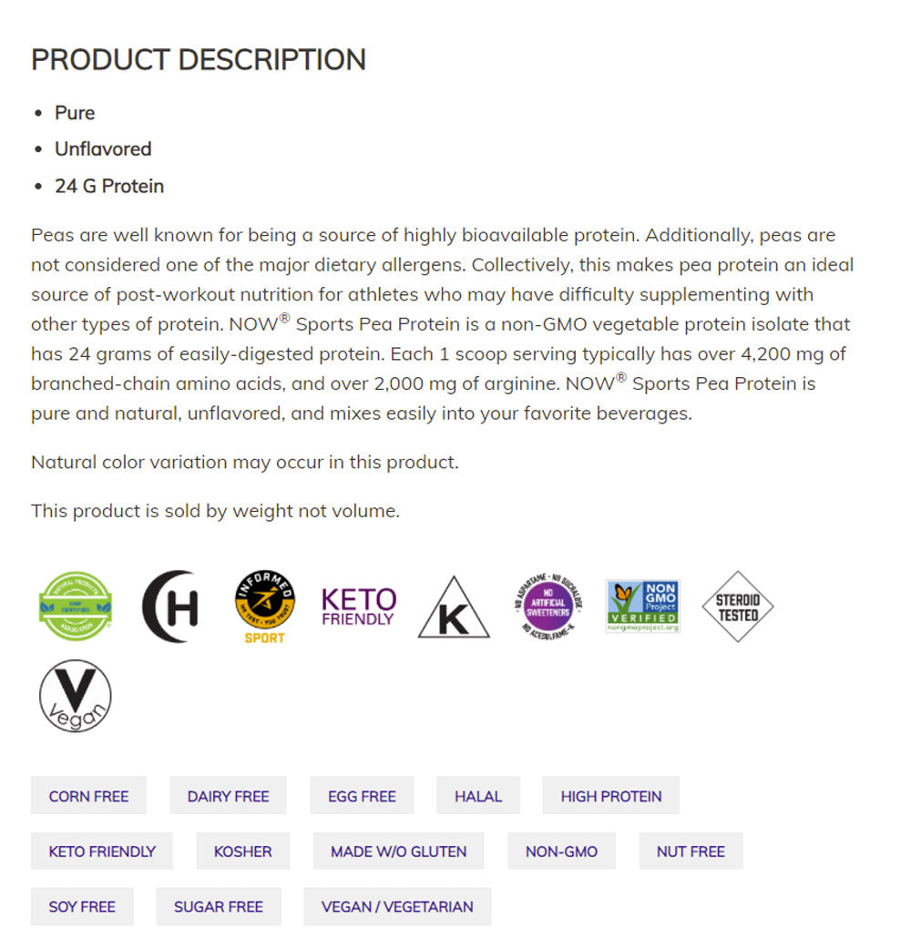Choose the Non-GMO tag button
Screen dimensions: 911x949
pyautogui.click(x=561, y=852)
